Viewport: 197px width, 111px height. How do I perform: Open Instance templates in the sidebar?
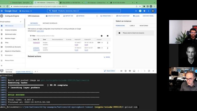tap(11, 30)
